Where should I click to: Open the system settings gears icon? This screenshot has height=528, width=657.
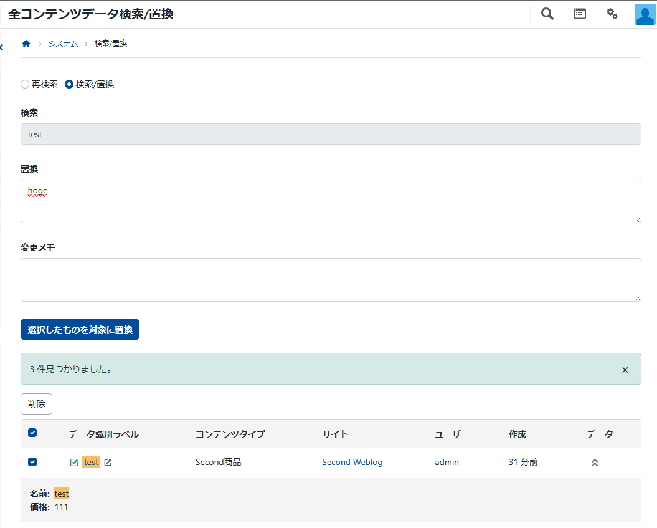612,14
